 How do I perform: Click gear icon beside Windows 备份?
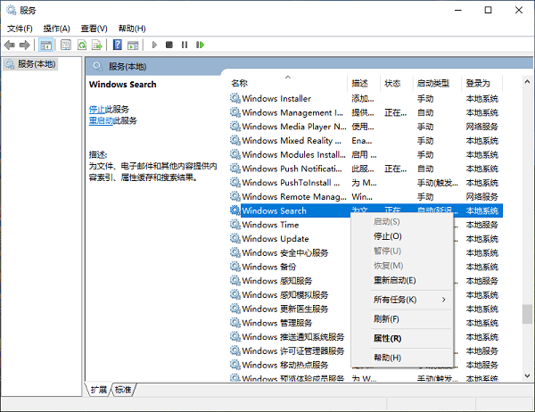[235, 267]
